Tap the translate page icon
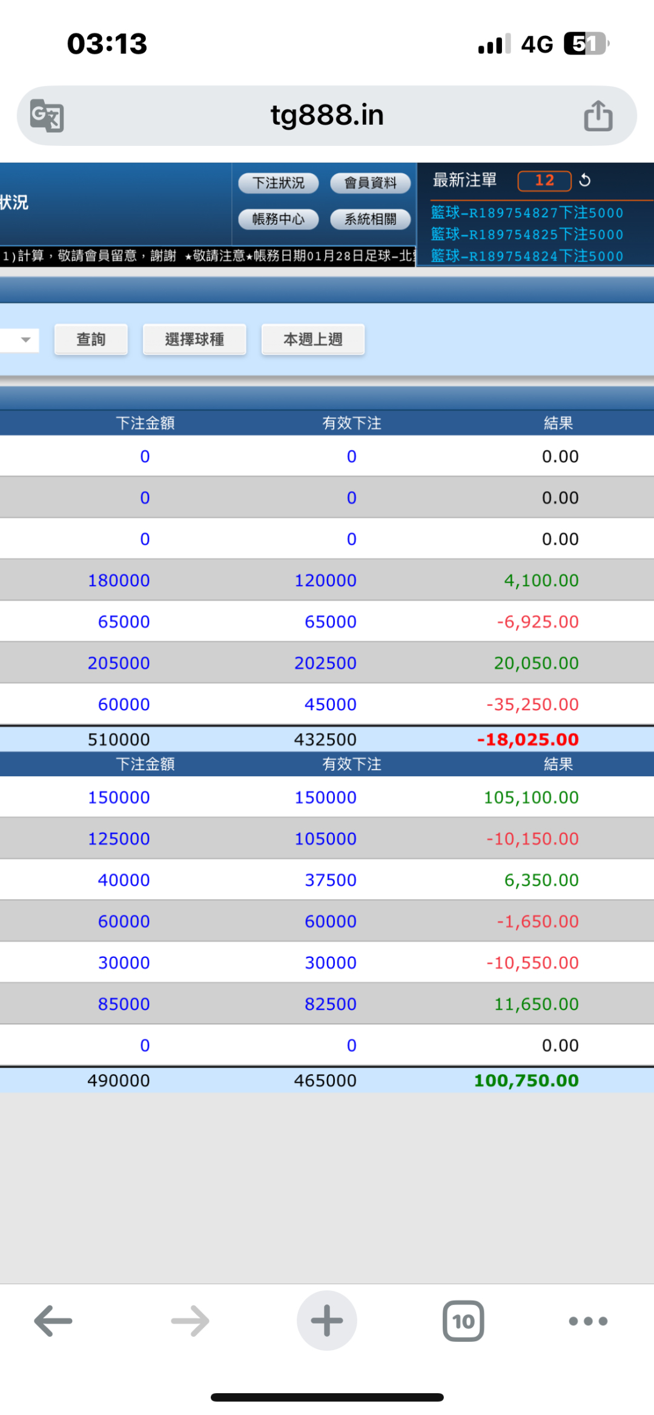The height and width of the screenshot is (1415, 654). (47, 115)
